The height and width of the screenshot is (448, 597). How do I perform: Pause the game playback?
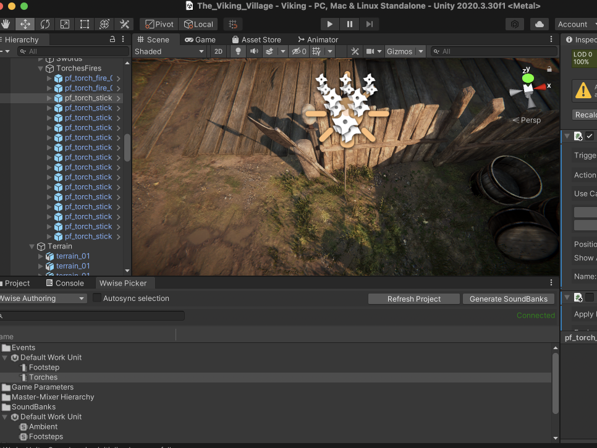tap(350, 24)
